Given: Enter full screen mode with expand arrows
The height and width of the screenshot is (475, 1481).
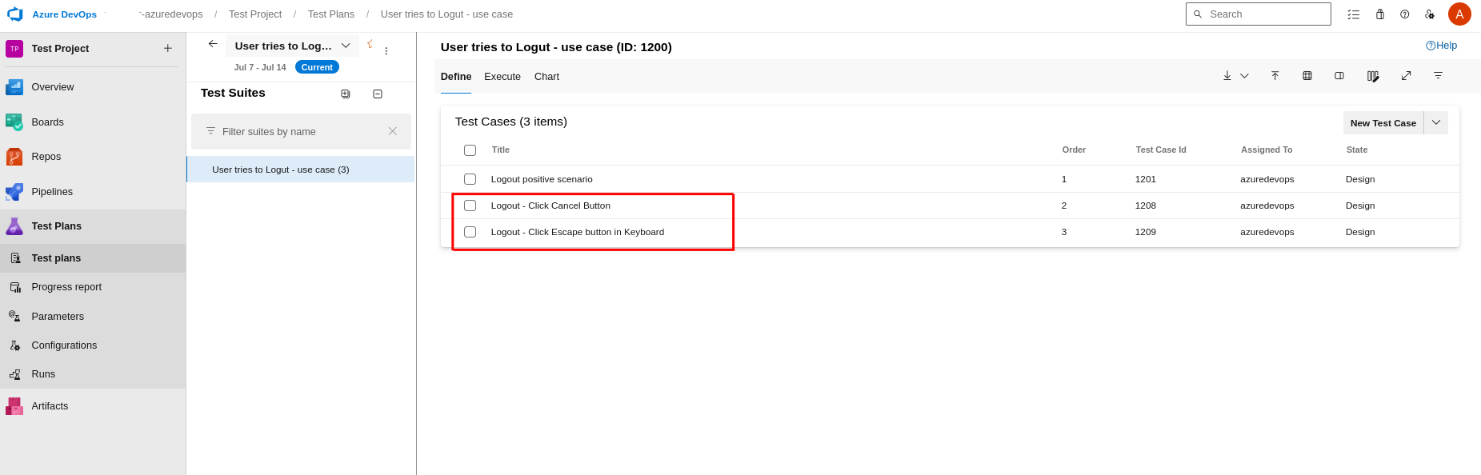Looking at the screenshot, I should click(1406, 76).
